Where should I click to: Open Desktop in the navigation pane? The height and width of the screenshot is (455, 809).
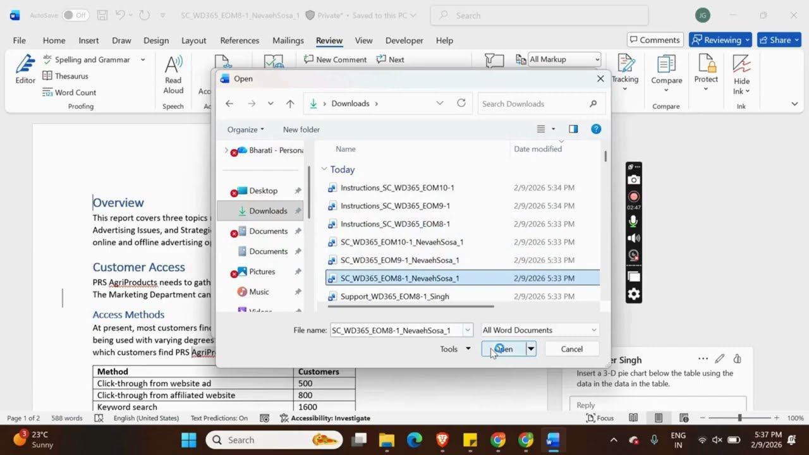(263, 191)
